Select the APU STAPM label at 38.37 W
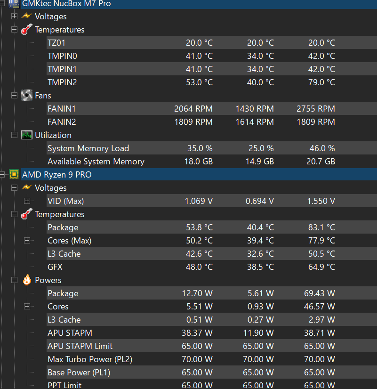Viewport: 377px width, 389px height. click(70, 333)
